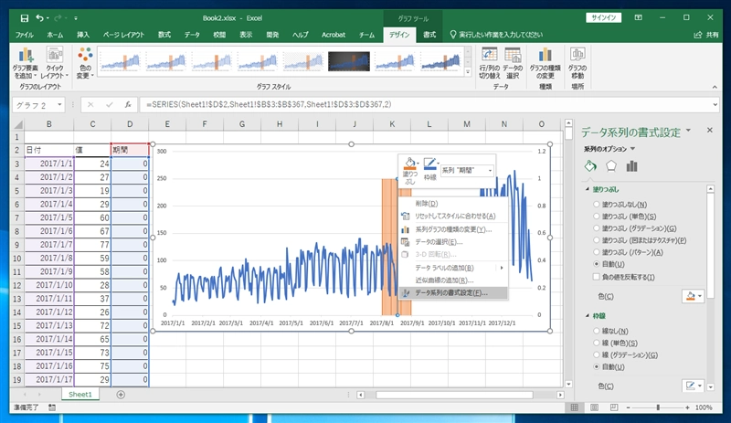Click the サインイン sign-in button

[604, 17]
